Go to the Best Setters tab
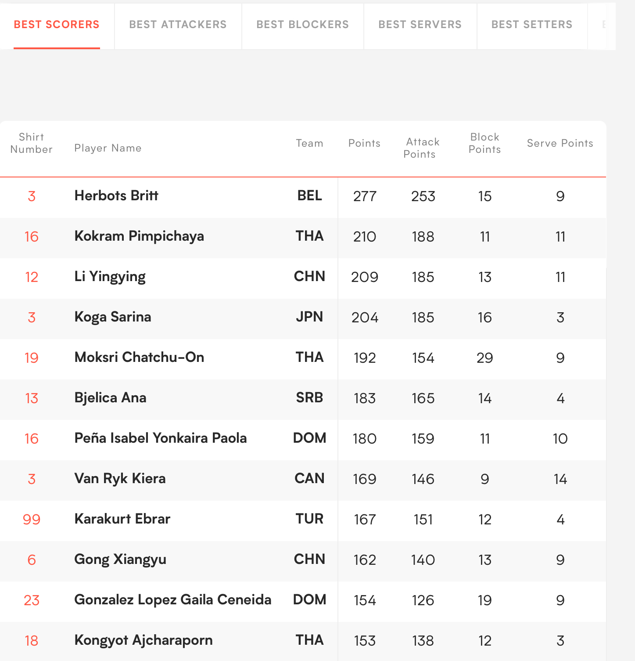 pos(532,25)
